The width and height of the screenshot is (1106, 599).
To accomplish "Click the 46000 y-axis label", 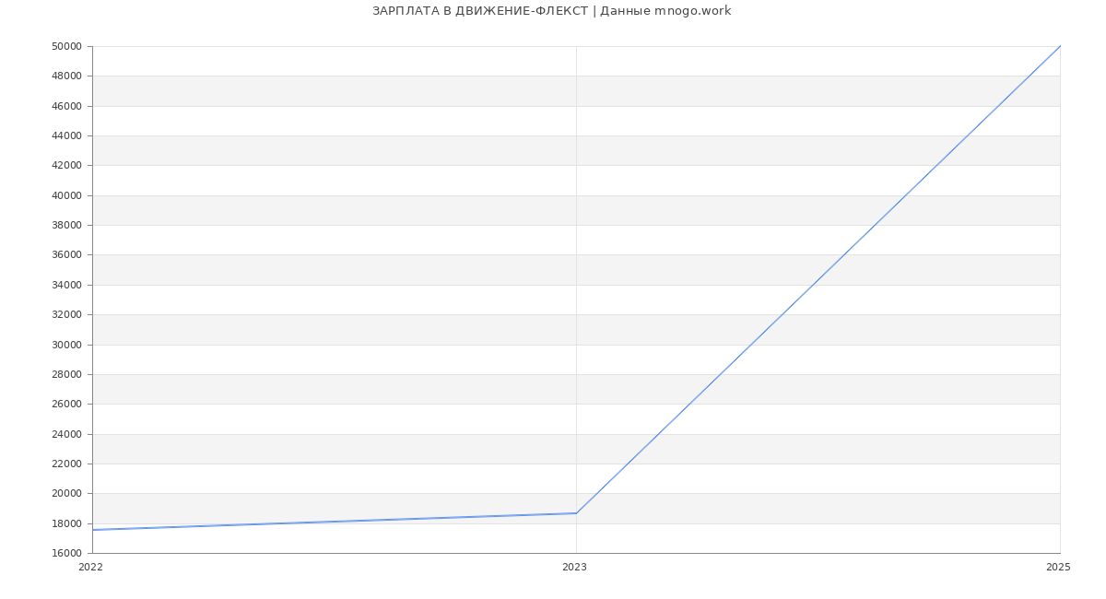I will tap(67, 106).
